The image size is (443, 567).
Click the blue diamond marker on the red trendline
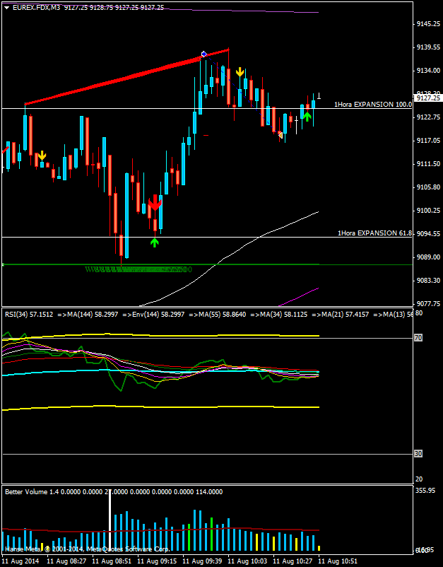click(203, 54)
